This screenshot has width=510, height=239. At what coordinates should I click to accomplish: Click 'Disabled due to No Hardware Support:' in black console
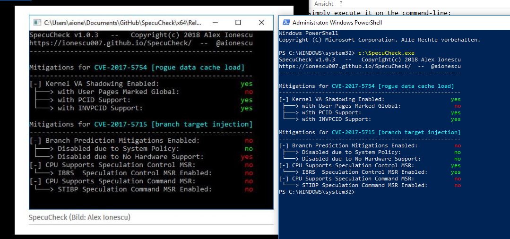[x=131, y=157]
